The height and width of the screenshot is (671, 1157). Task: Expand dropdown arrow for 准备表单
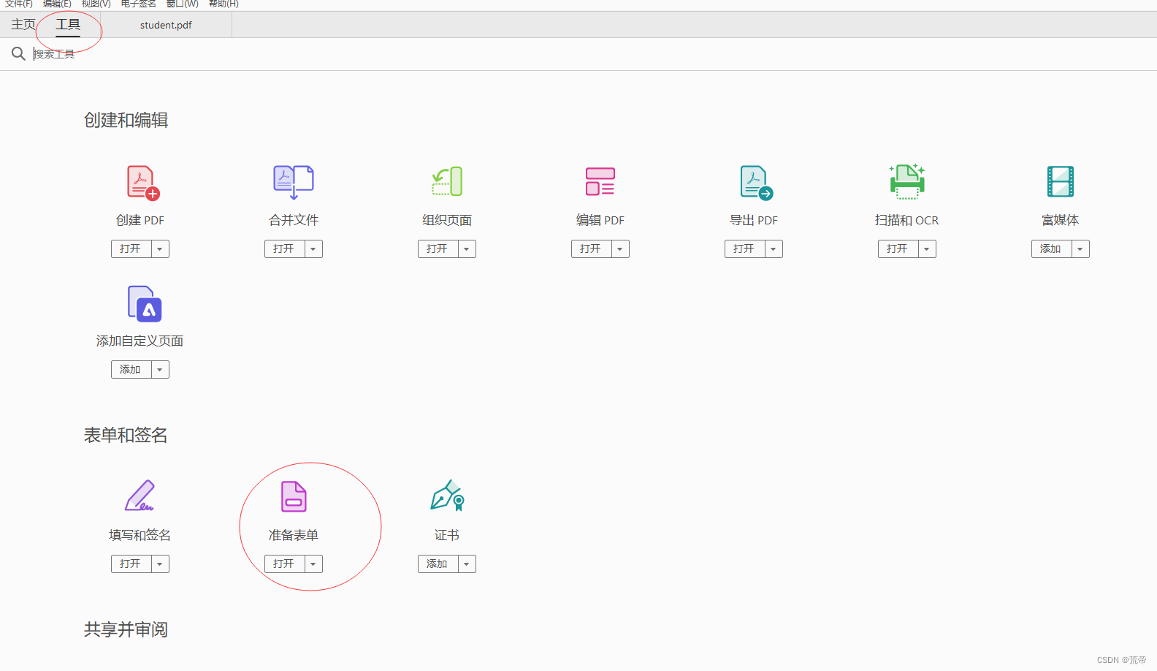pos(313,564)
